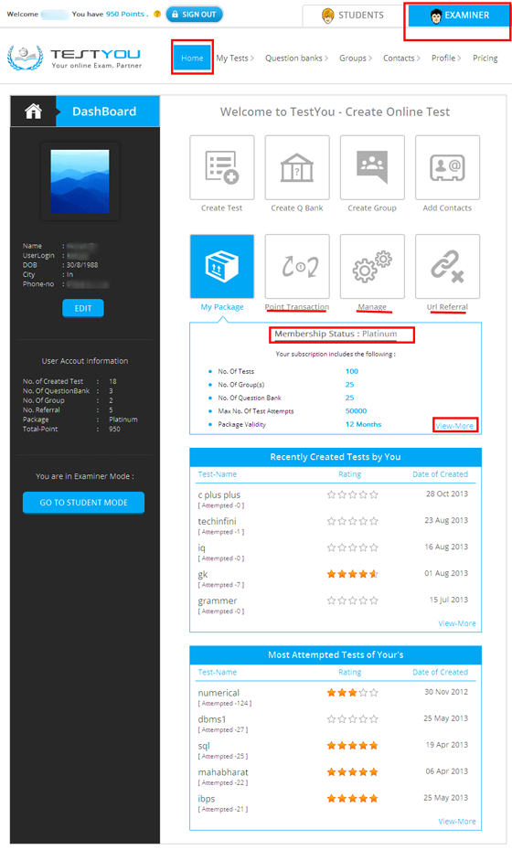
Task: Expand the Groups menu
Action: [356, 58]
